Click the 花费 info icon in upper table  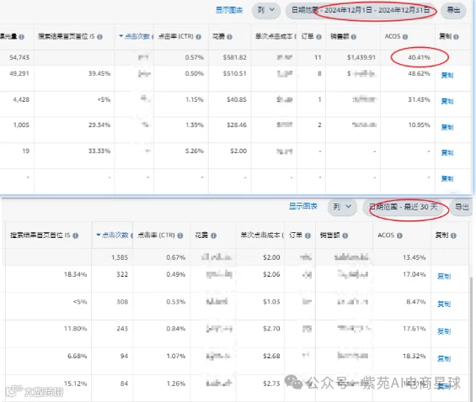[x=229, y=37]
